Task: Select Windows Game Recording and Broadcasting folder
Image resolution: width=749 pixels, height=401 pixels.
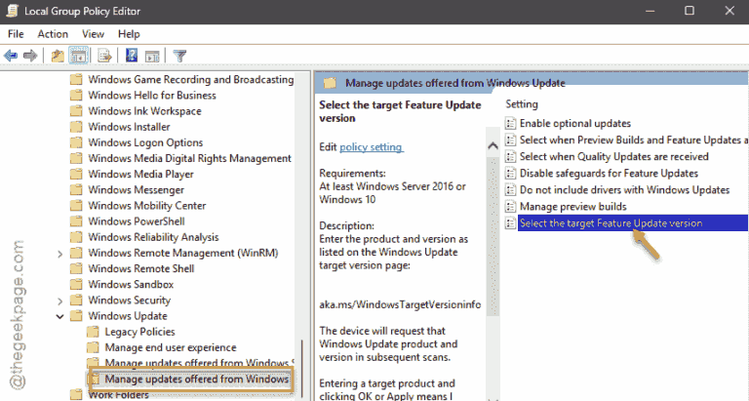Action: pyautogui.click(x=190, y=79)
